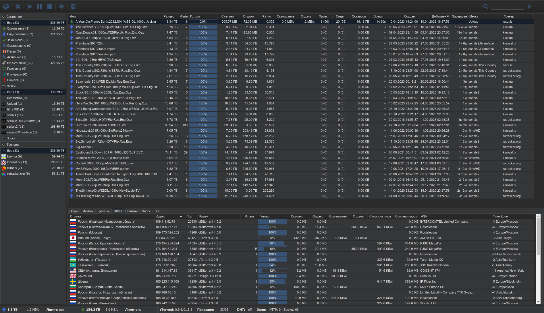Click 54% progress bar of Казахстан peer
The width and height of the screenshot is (544, 313).
(272, 265)
